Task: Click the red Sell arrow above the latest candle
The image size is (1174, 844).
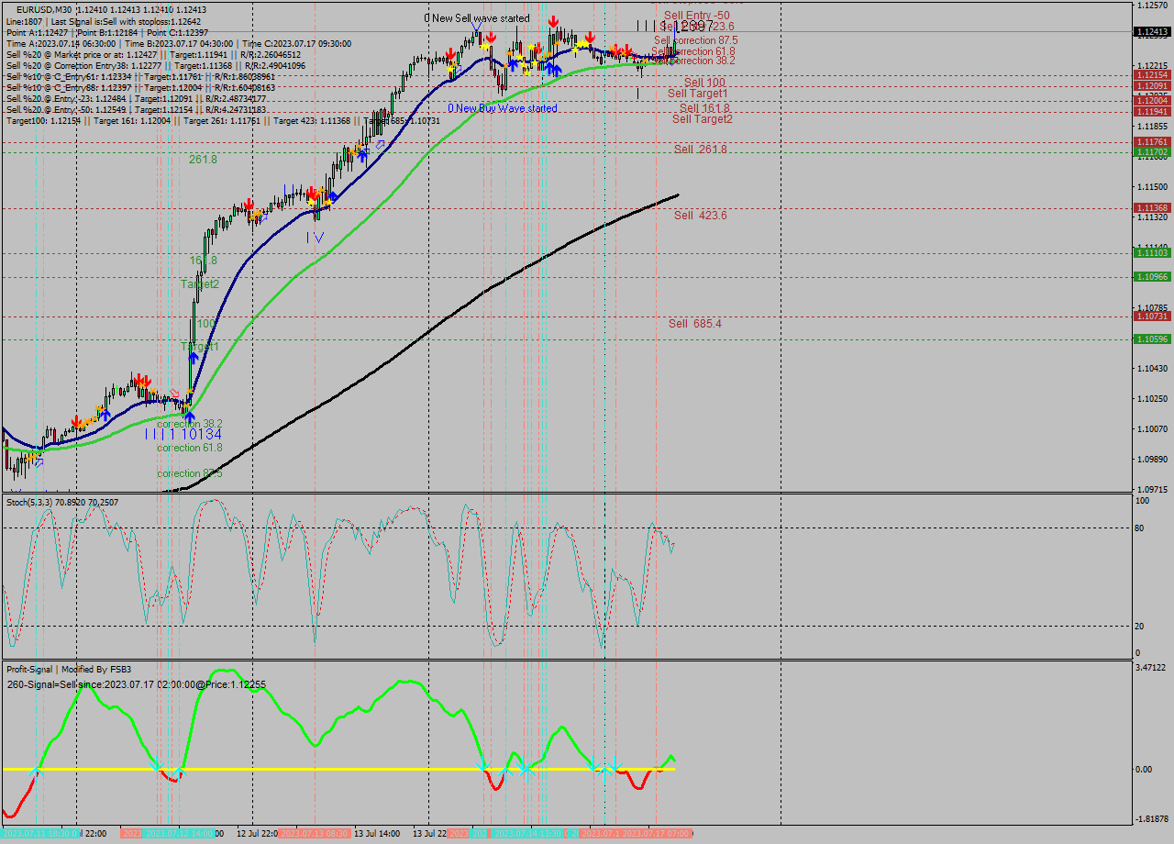Action: (x=627, y=51)
